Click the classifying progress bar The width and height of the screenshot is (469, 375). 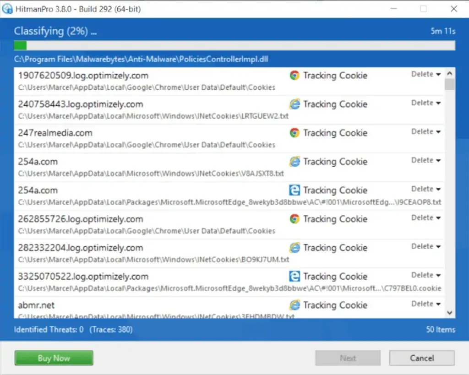click(x=234, y=45)
